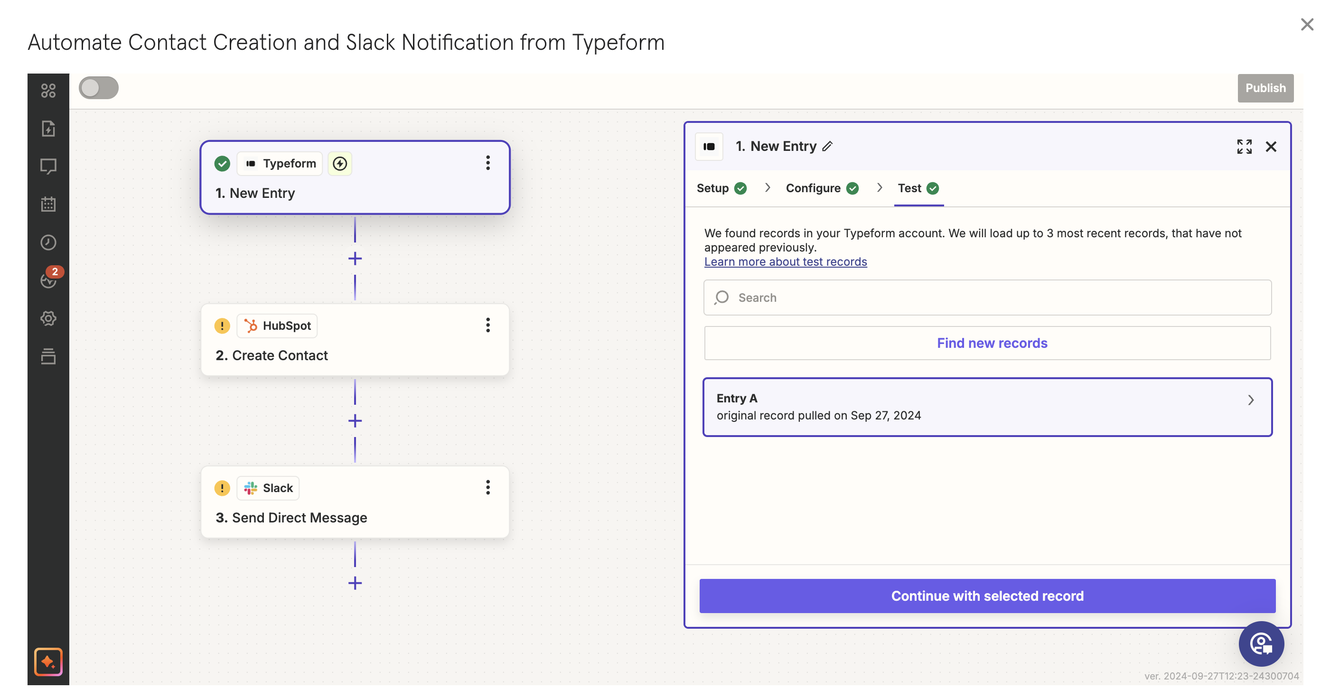Screen dimensions: 1330x689
Task: Click the Typeform step green checkmark
Action: 222,164
